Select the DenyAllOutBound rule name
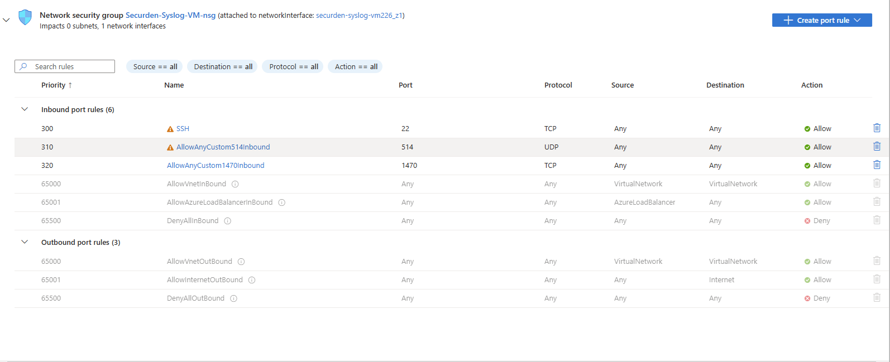This screenshot has width=890, height=362. 195,298
